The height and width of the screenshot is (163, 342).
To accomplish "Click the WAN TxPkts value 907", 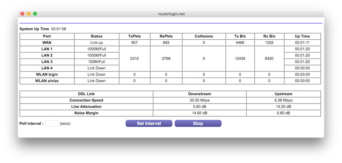I will (x=135, y=43).
